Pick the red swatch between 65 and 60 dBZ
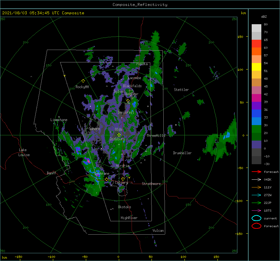Screen dimensions: 280x261 coord(256,44)
